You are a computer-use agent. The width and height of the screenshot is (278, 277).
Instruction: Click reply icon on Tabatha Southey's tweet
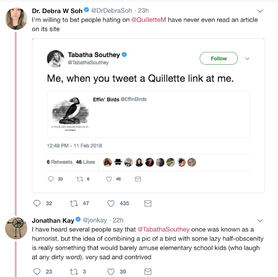pyautogui.click(x=51, y=179)
